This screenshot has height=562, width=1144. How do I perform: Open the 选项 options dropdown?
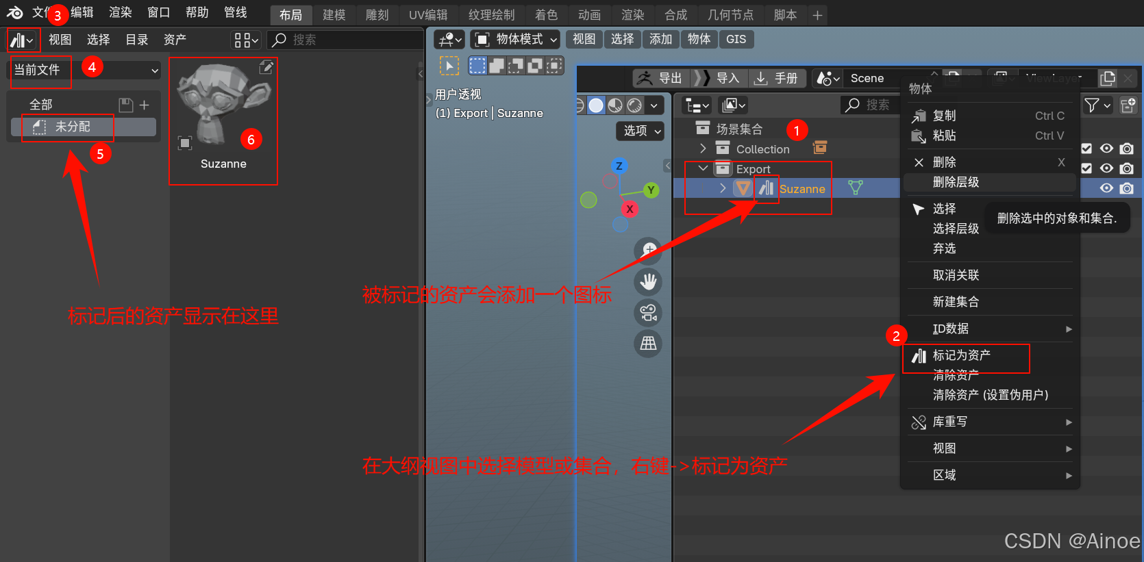point(640,131)
